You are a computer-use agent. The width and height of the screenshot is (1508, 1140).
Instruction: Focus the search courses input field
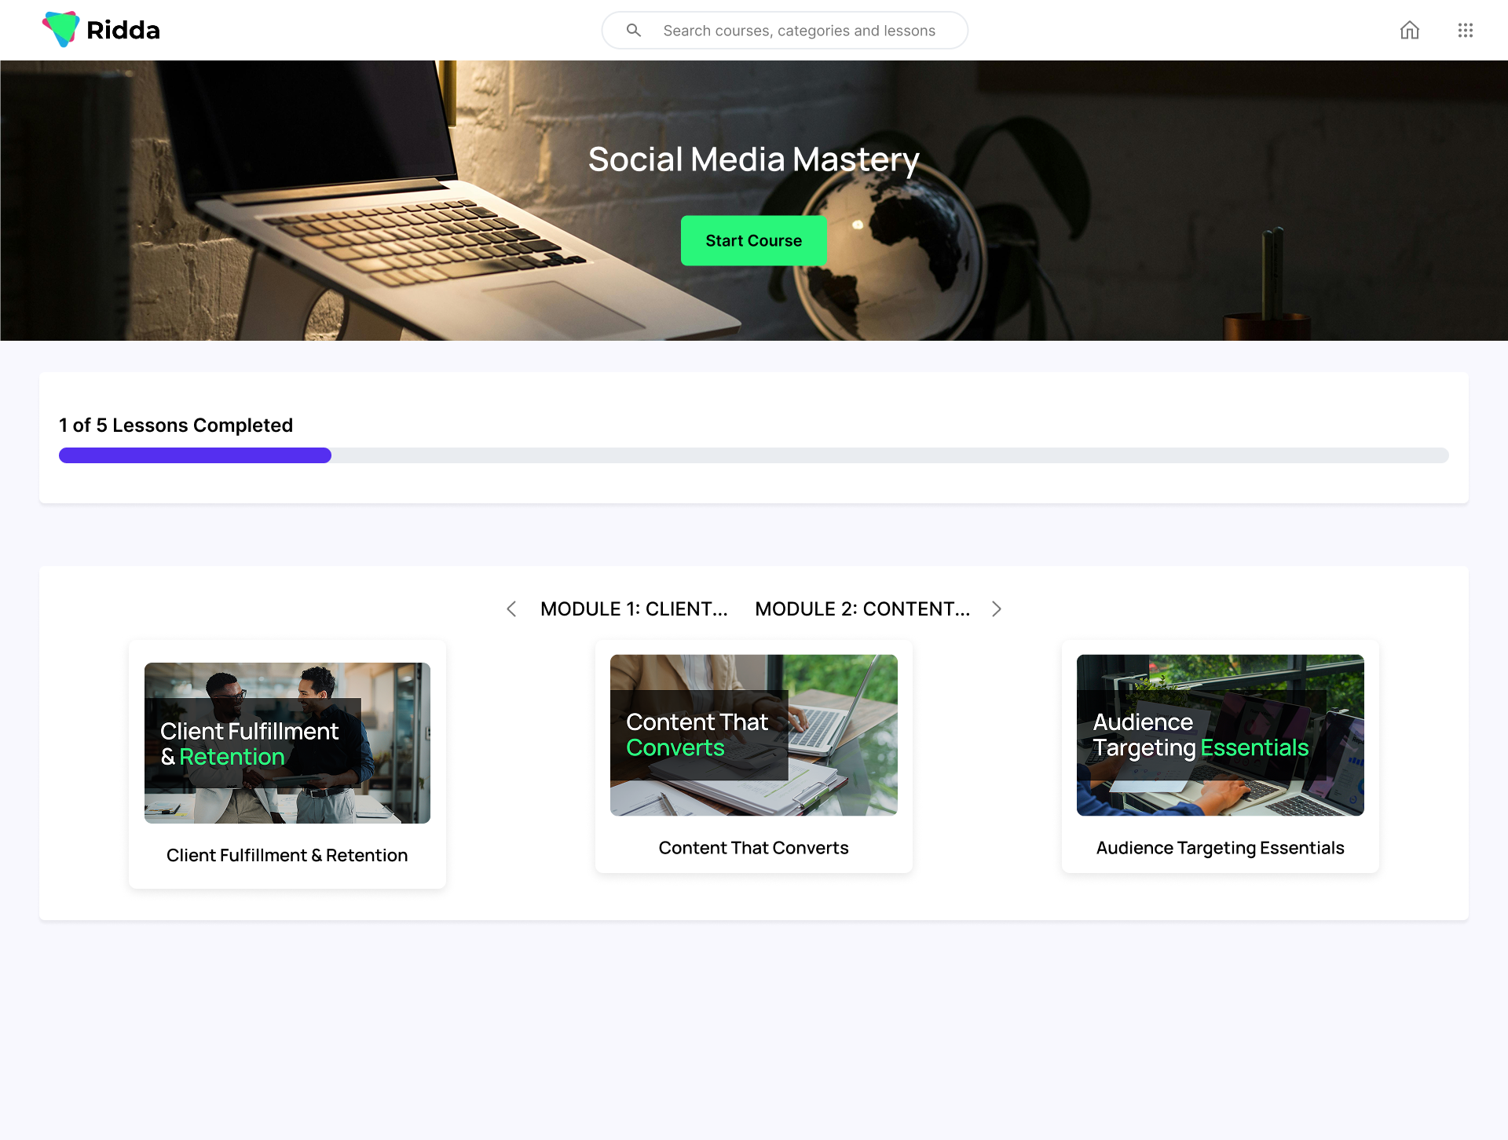pos(799,31)
